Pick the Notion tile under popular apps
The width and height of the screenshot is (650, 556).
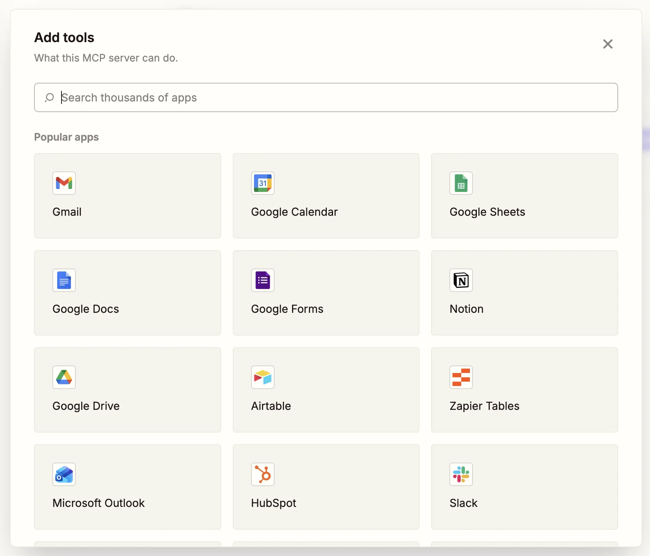pyautogui.click(x=524, y=293)
